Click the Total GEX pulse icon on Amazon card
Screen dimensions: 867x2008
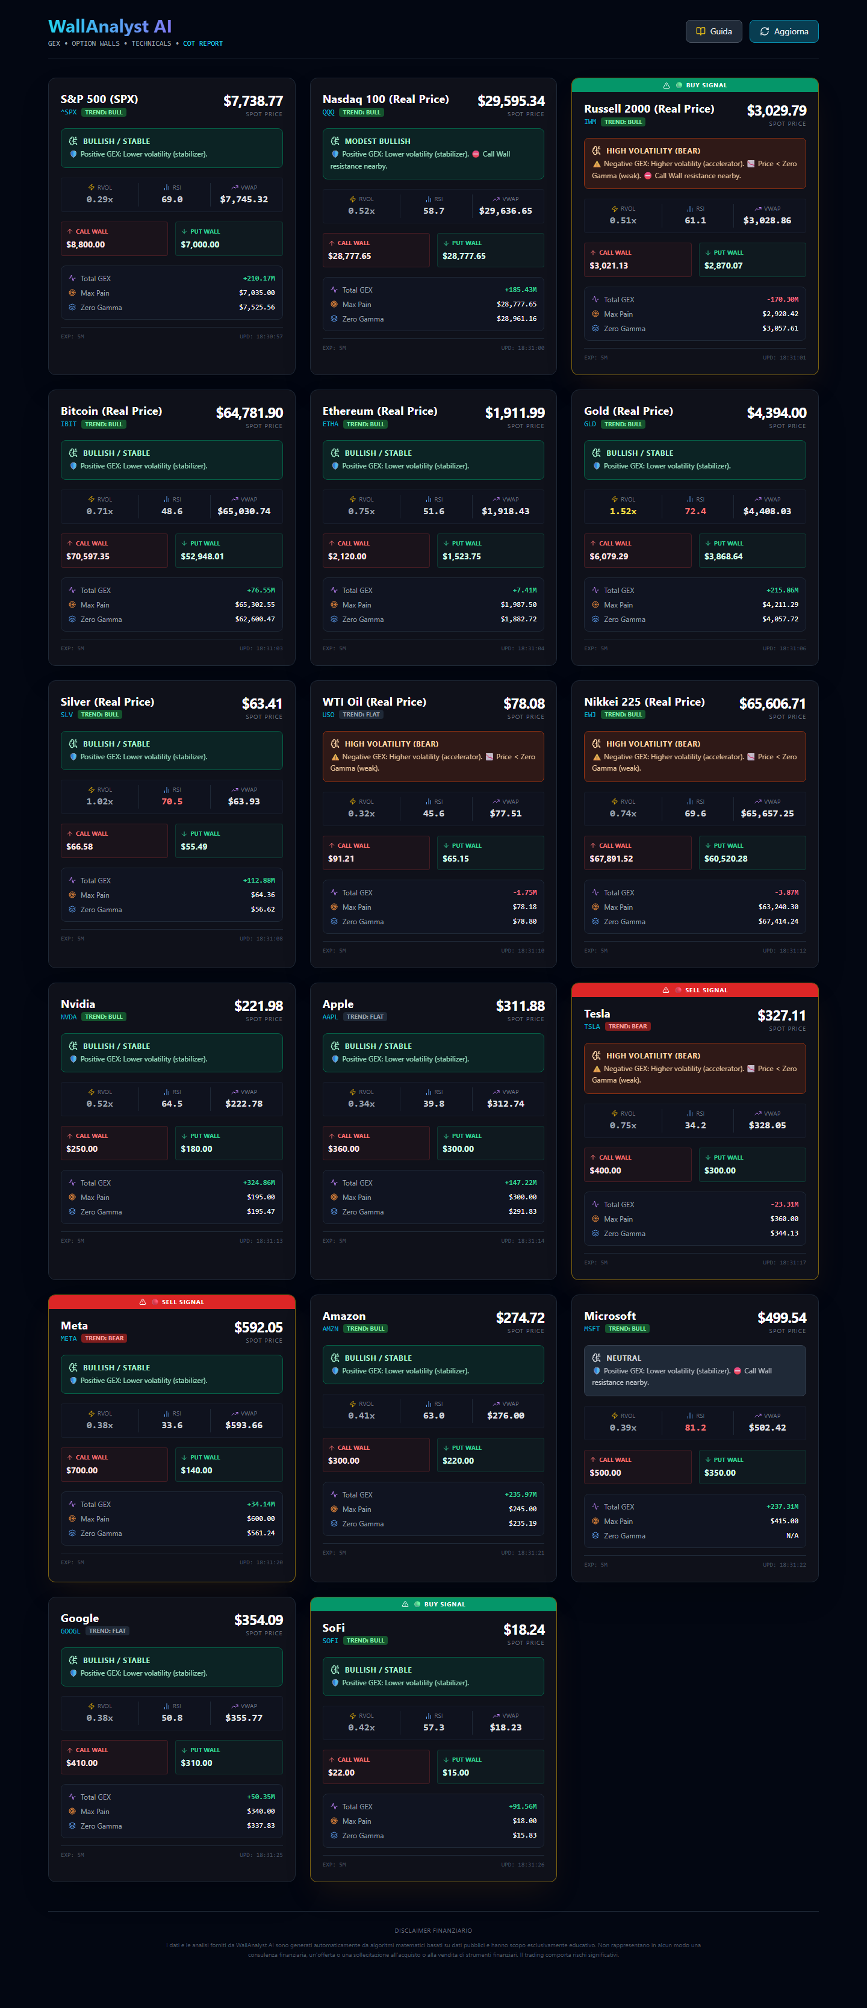[334, 1494]
